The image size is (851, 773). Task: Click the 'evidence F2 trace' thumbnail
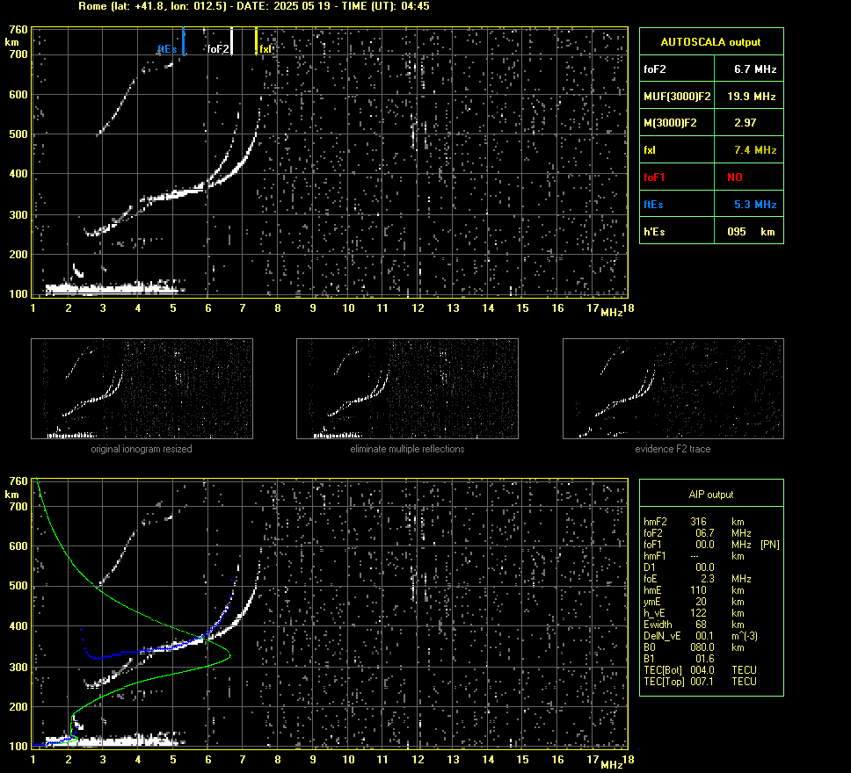(673, 388)
